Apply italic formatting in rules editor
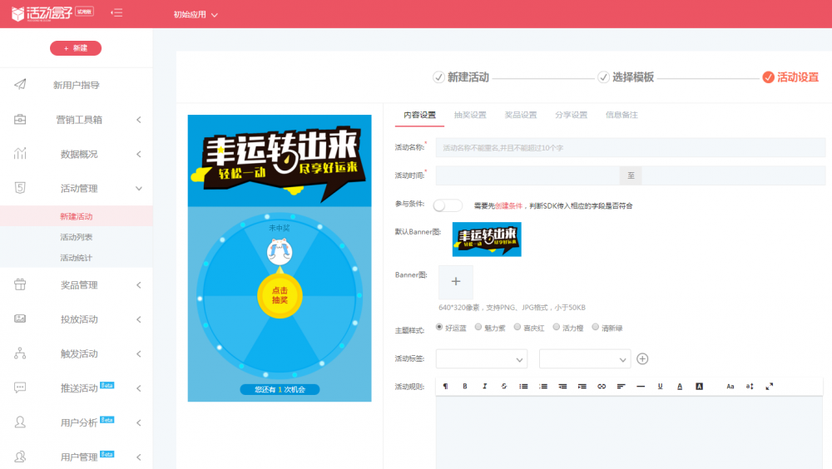 [484, 386]
